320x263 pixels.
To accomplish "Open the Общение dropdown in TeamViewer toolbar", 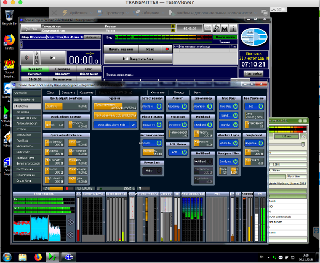I will [149, 13].
